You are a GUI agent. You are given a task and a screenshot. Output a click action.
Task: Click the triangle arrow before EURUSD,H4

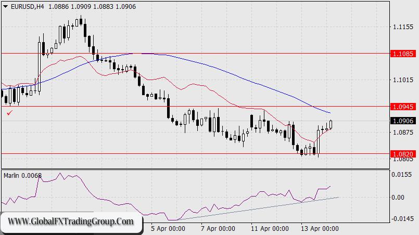(x=5, y=7)
